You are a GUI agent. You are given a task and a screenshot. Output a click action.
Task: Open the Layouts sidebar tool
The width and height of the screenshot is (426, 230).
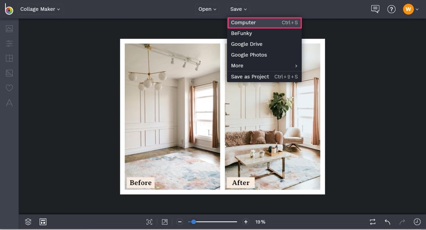click(9, 58)
